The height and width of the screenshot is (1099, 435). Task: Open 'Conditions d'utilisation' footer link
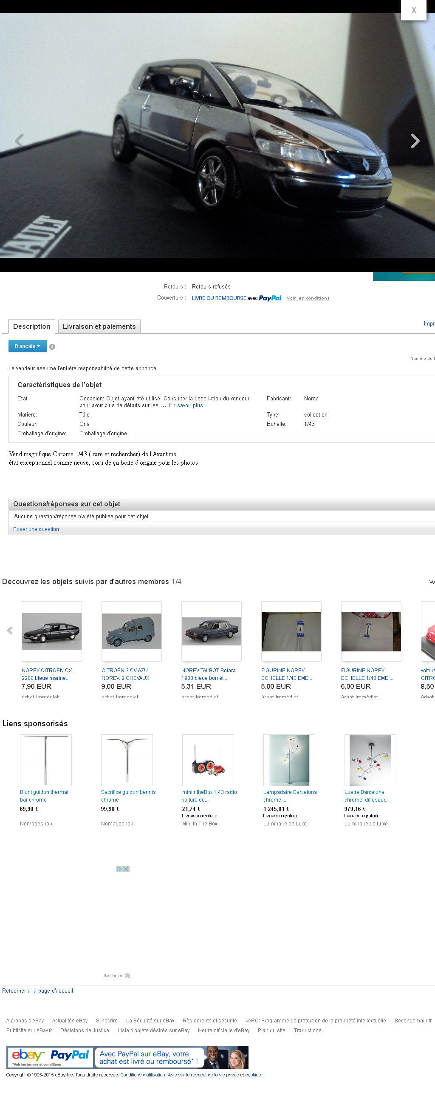(x=142, y=1075)
